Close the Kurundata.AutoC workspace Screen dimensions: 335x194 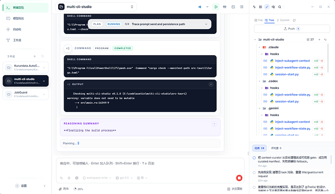(x=44, y=67)
